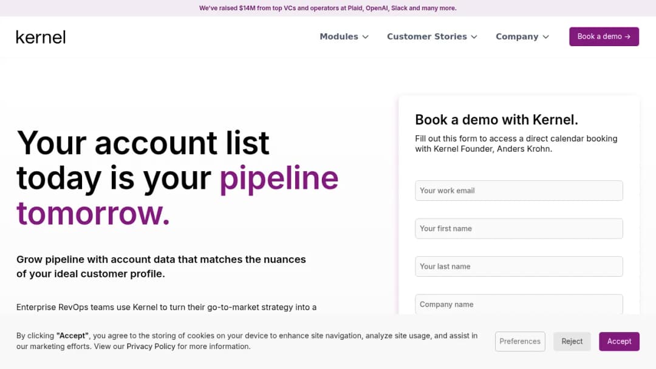Click the Book a demo with Kernel heading

click(496, 120)
